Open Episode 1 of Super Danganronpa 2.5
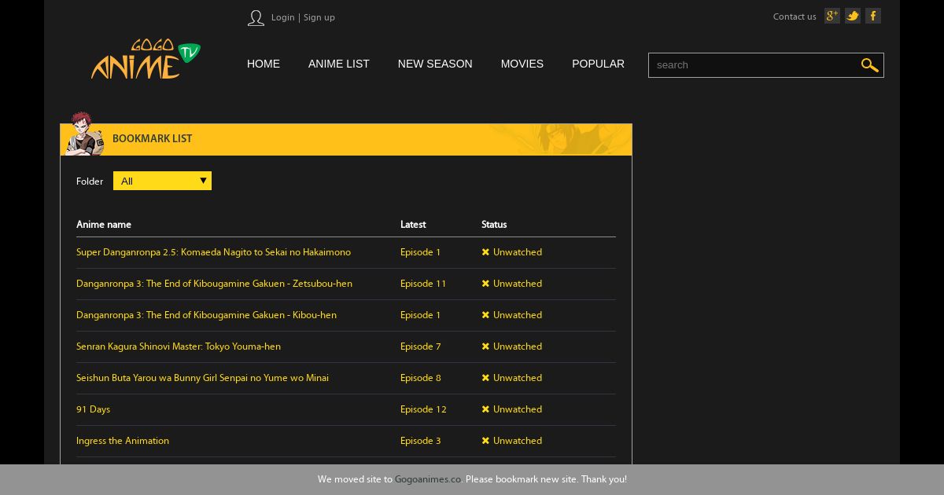Viewport: 944px width, 495px height. click(x=420, y=252)
